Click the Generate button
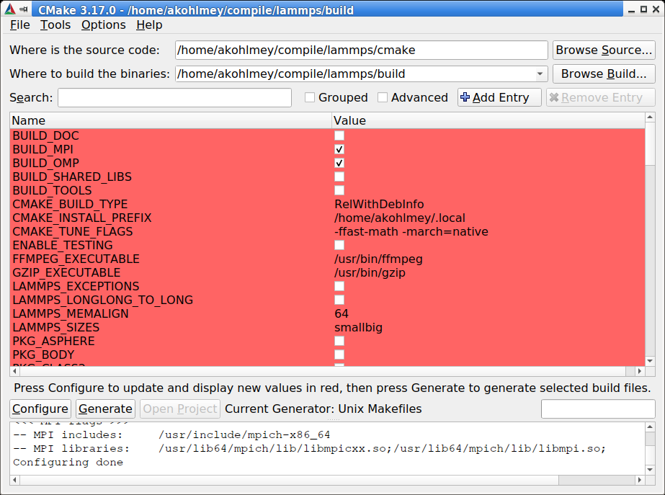This screenshot has height=495, width=665. click(105, 409)
